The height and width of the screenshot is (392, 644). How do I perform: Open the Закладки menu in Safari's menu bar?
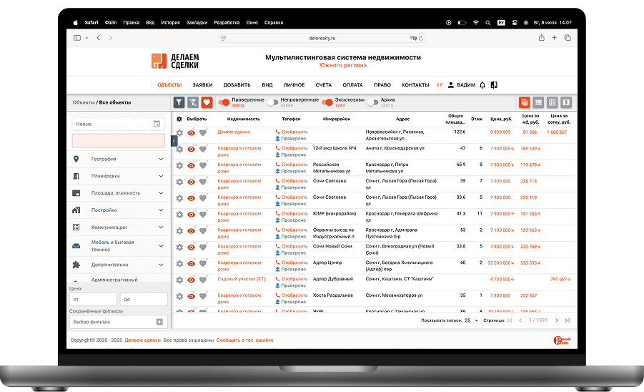point(197,22)
